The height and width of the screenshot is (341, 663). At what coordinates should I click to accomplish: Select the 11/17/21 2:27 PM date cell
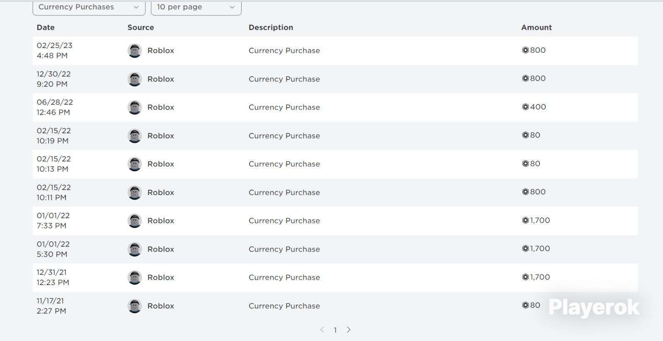[x=51, y=306]
